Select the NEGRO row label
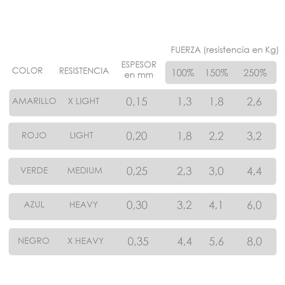Image resolution: width=285 pixels, height=285 pixels. (34, 241)
